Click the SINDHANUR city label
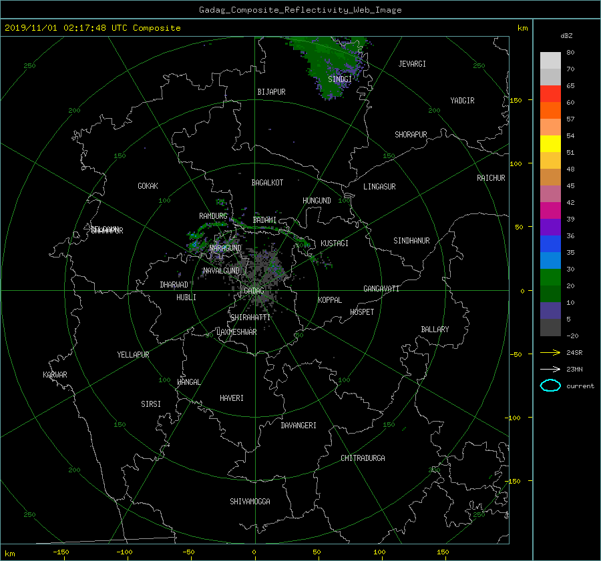The image size is (601, 561). (411, 241)
